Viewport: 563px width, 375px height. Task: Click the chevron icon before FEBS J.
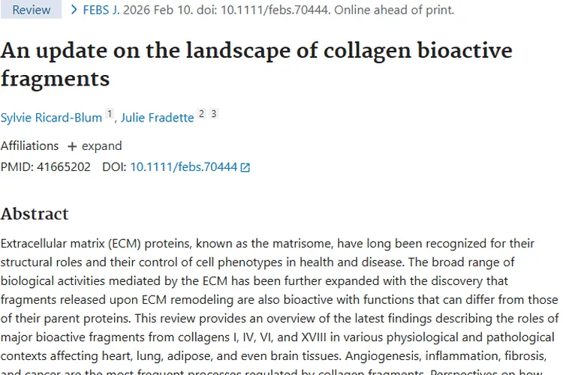coord(74,10)
